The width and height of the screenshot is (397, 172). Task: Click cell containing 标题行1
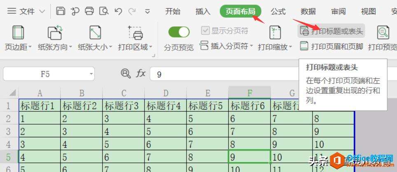click(40, 105)
